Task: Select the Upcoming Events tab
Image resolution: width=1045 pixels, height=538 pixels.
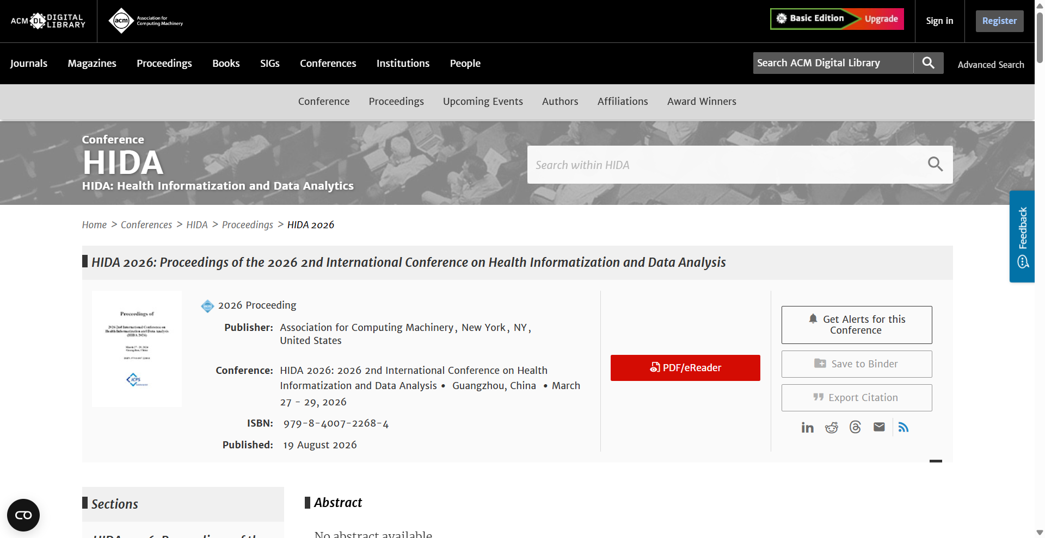Action: click(483, 102)
